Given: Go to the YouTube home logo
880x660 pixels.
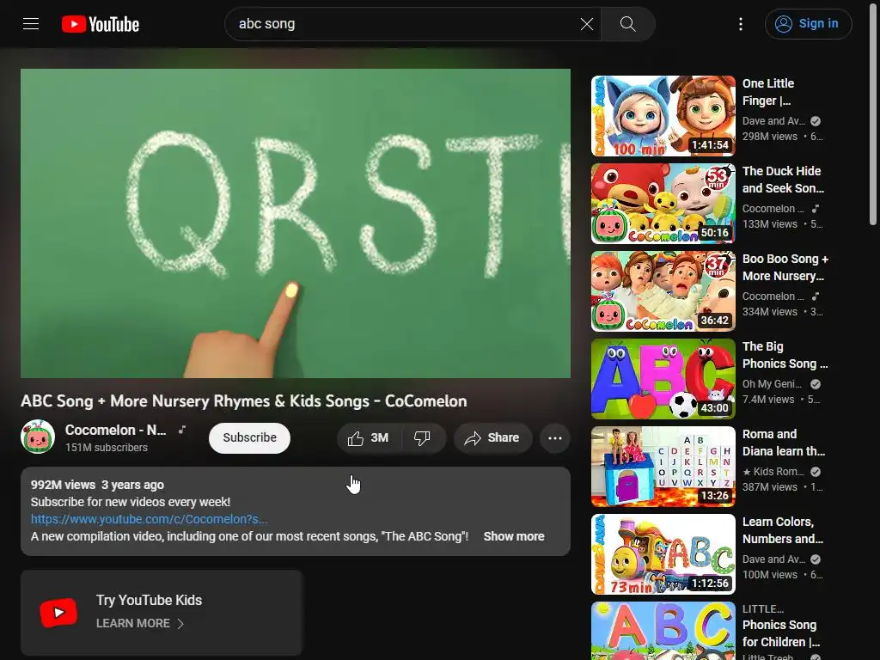Looking at the screenshot, I should coord(101,24).
